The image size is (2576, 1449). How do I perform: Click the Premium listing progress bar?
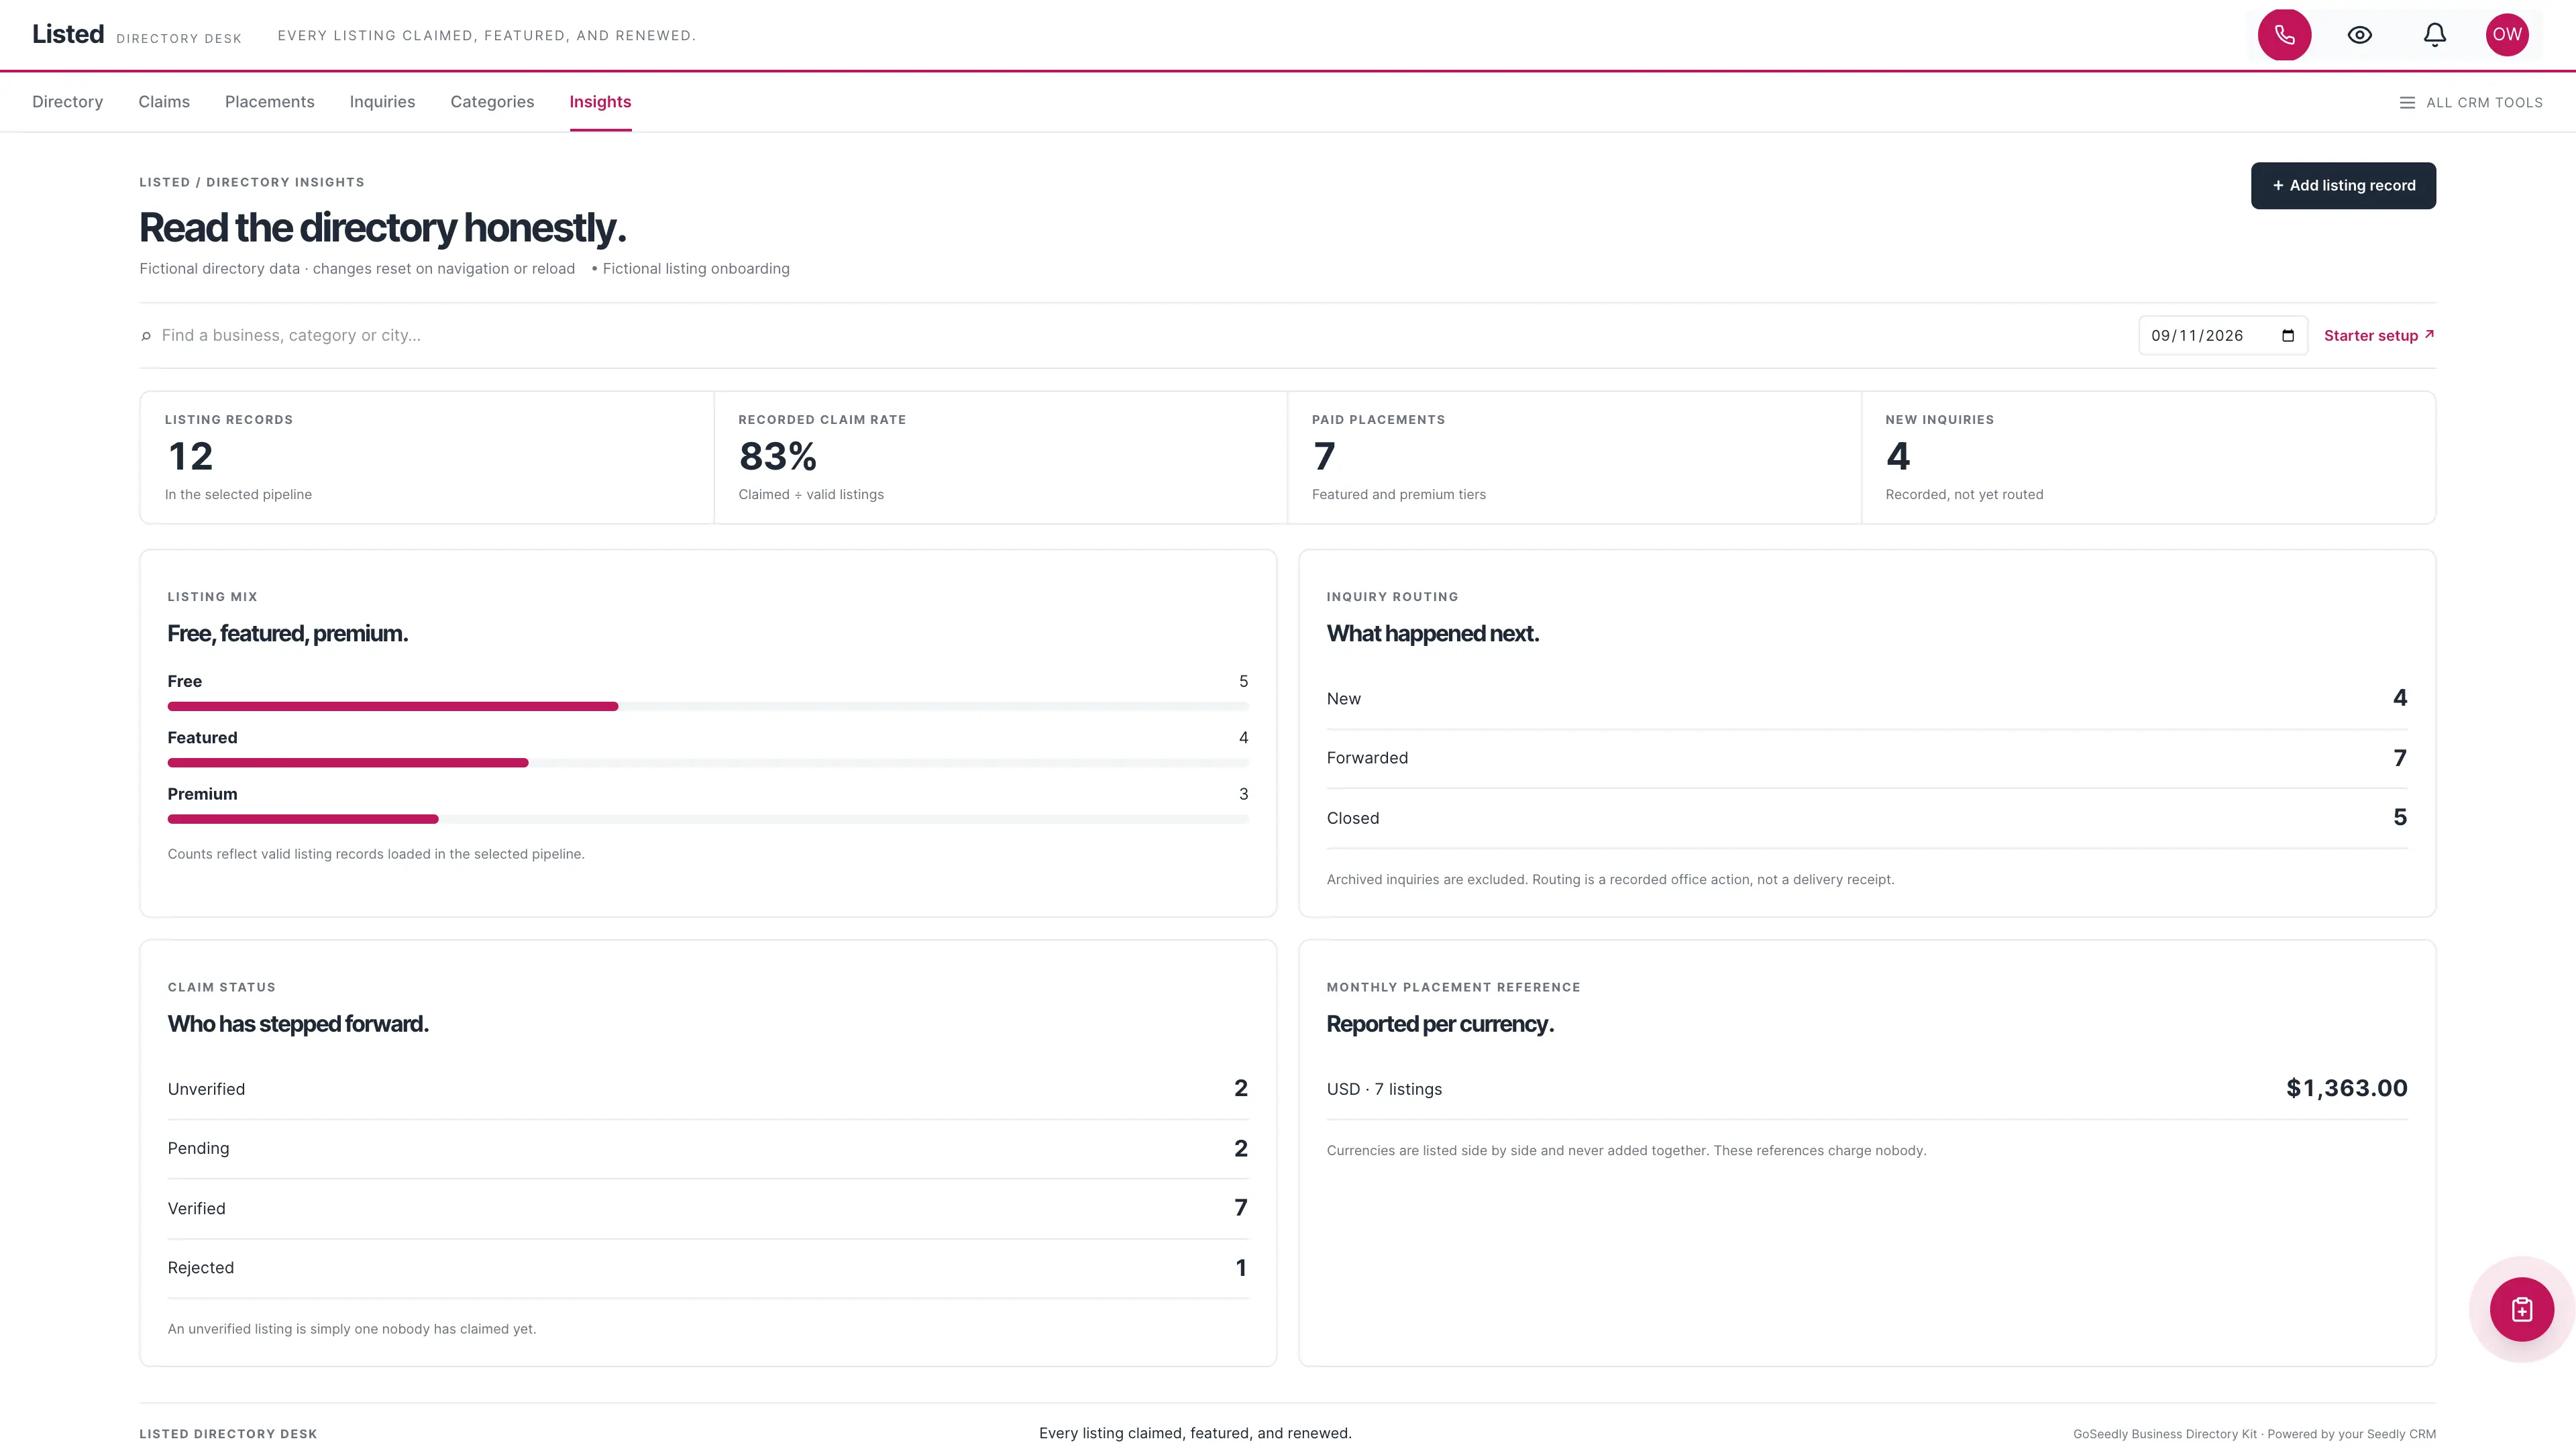pyautogui.click(x=708, y=819)
